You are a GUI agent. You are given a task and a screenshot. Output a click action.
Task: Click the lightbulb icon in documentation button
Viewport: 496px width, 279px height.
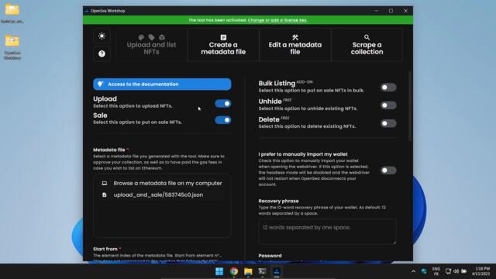[100, 84]
